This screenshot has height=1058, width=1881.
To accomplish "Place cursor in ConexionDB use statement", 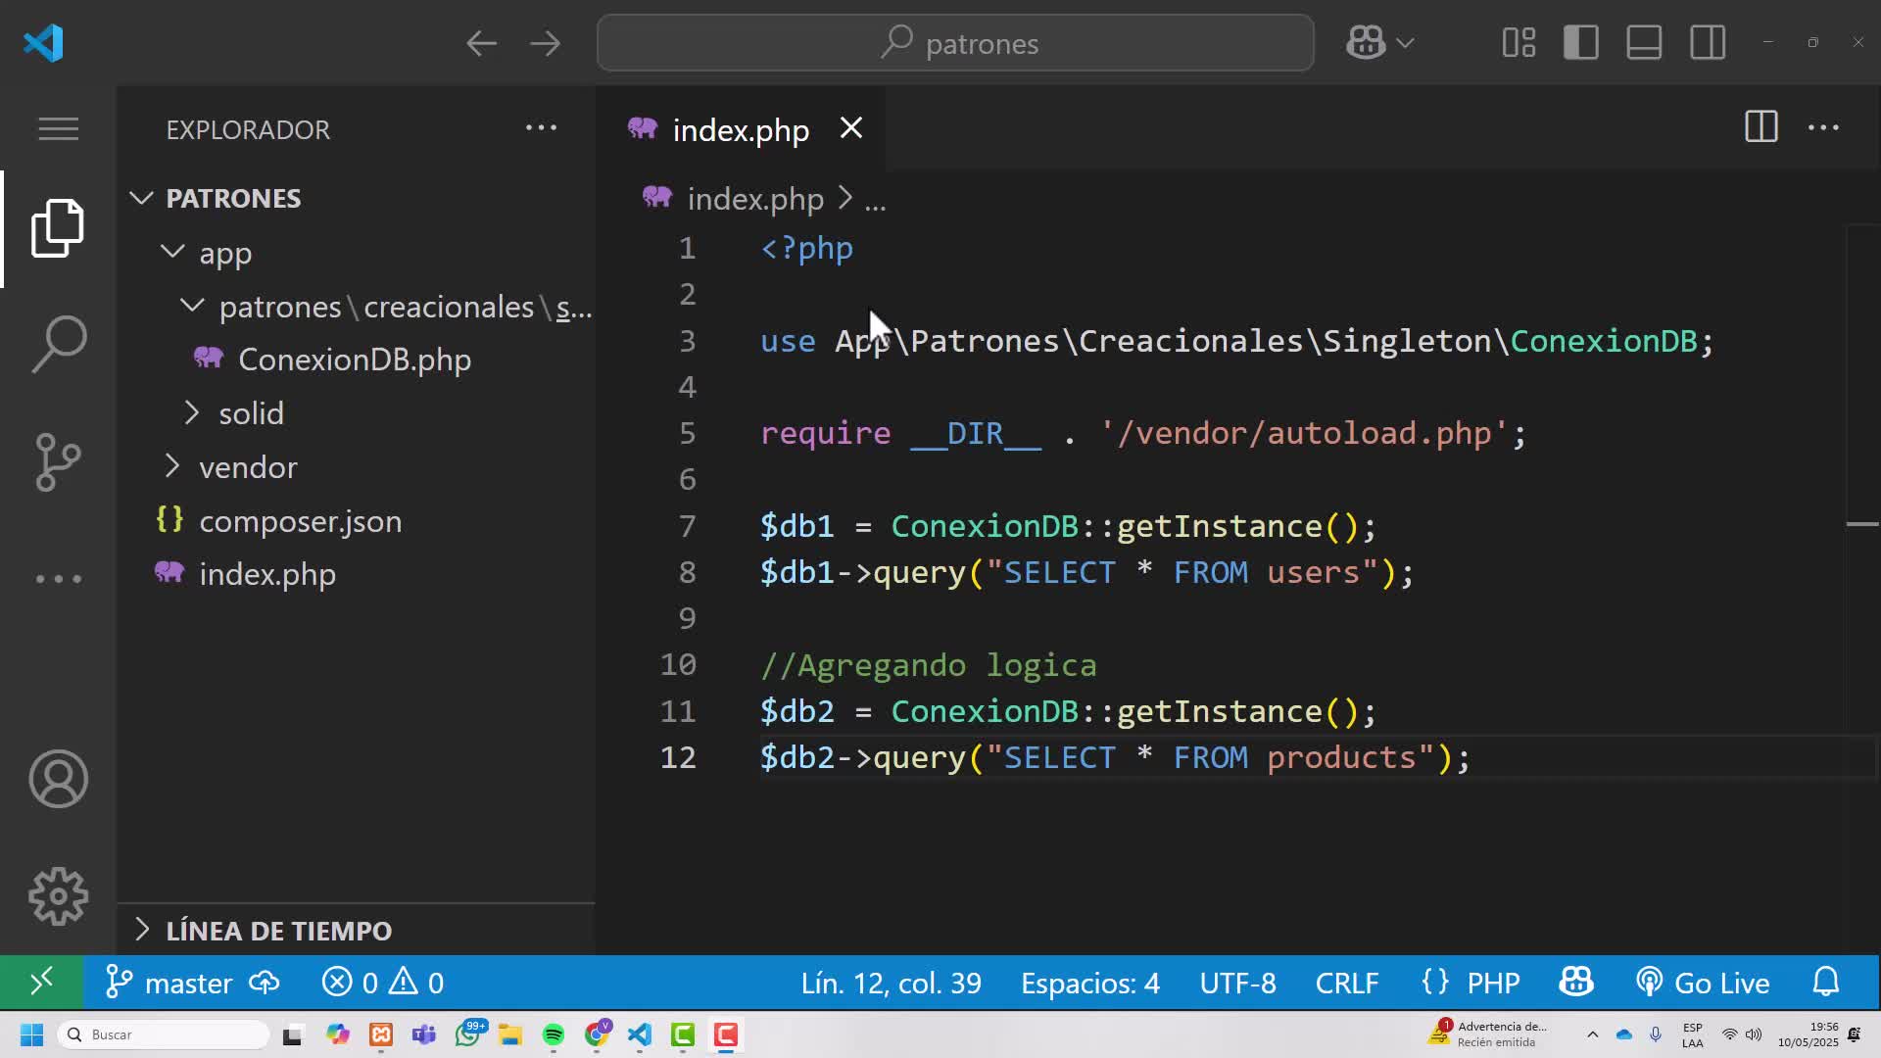I will tap(1603, 341).
